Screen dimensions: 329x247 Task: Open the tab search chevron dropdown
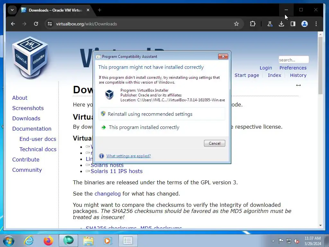12,10
